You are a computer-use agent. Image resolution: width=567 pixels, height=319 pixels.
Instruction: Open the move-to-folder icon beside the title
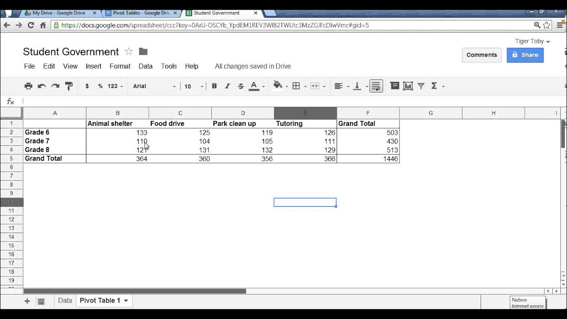(143, 51)
